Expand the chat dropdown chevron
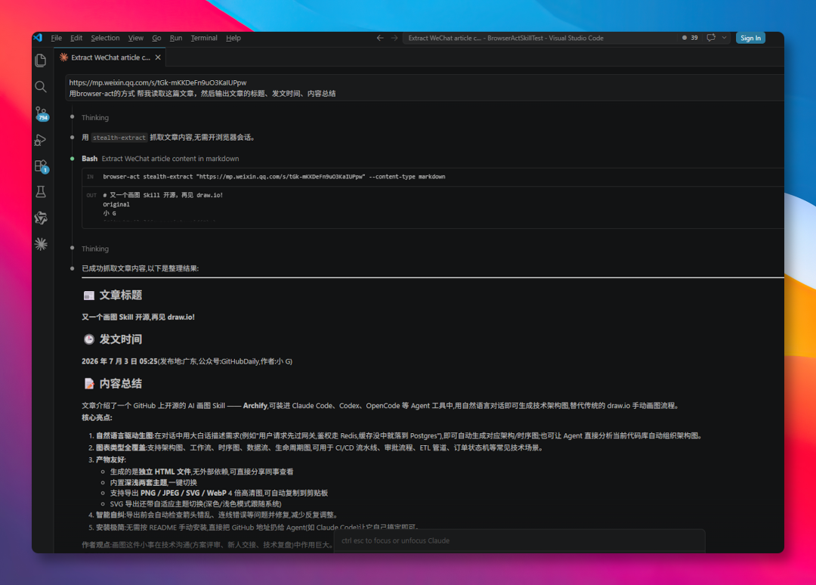The image size is (816, 585). (724, 38)
